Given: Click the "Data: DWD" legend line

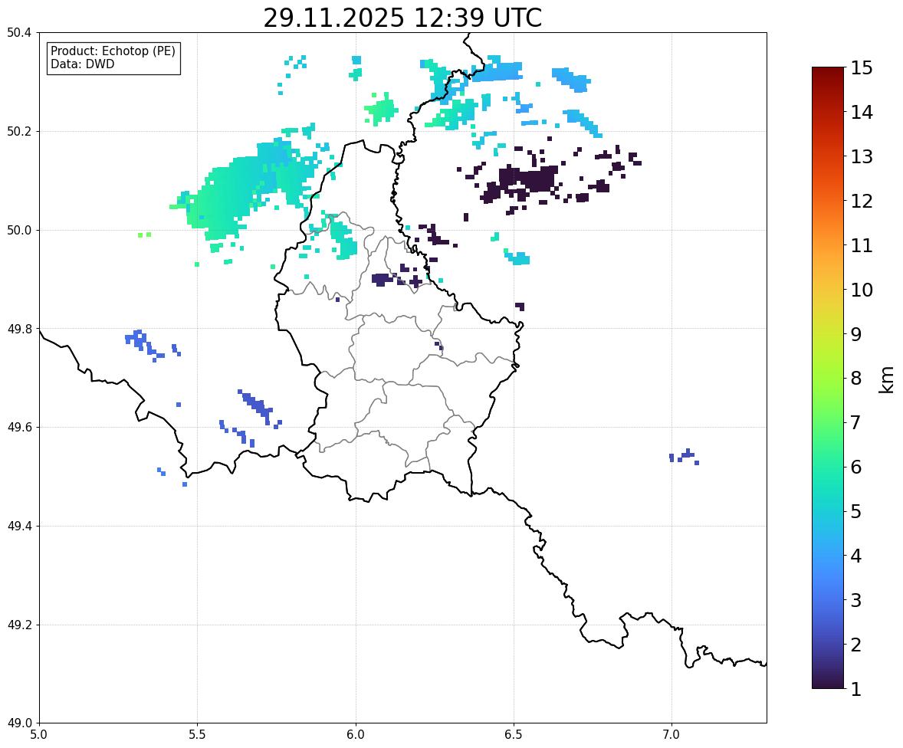Looking at the screenshot, I should (x=82, y=64).
